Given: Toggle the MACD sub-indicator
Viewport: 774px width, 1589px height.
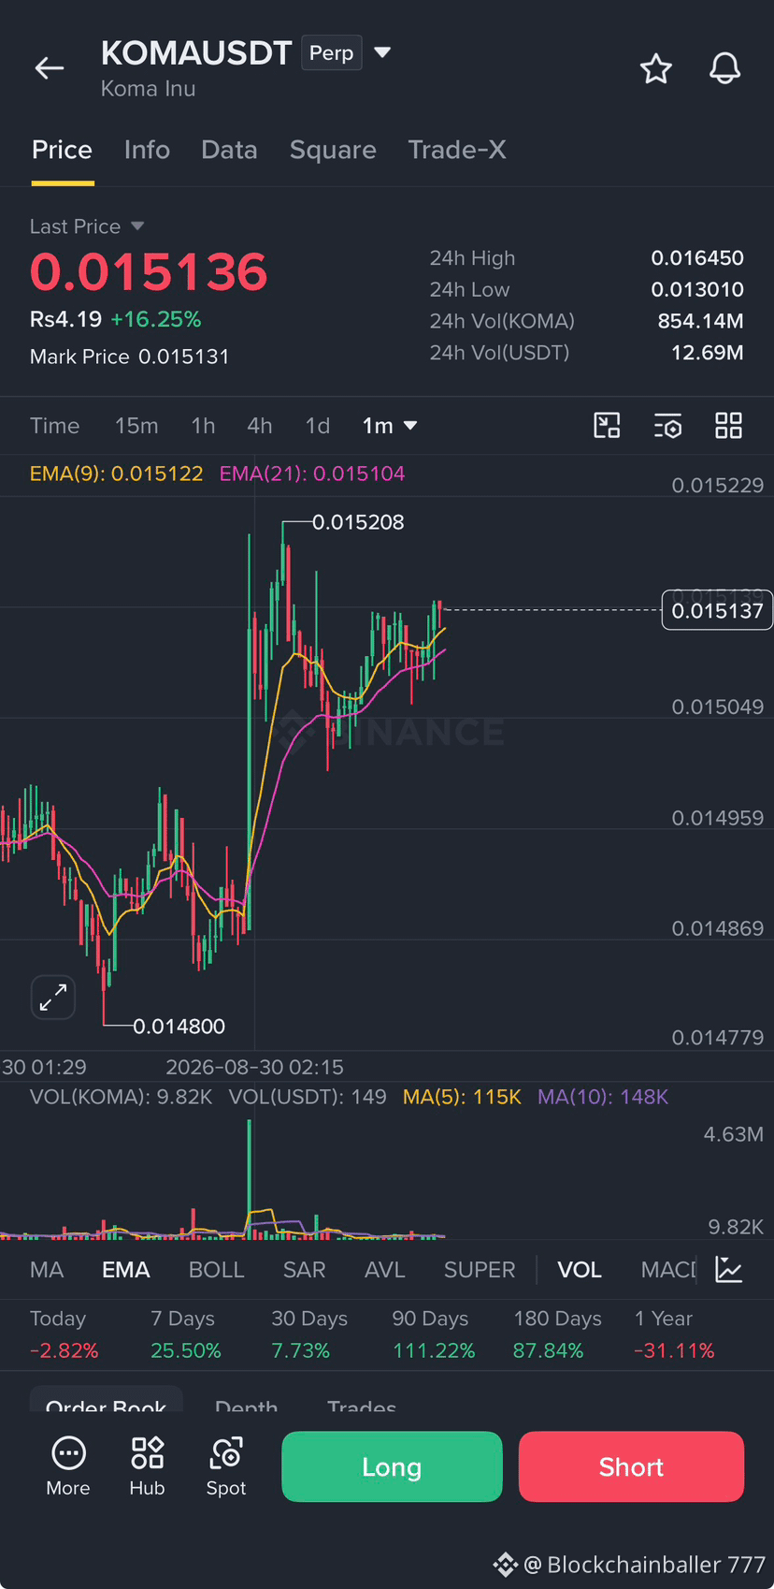Looking at the screenshot, I should pyautogui.click(x=669, y=1270).
